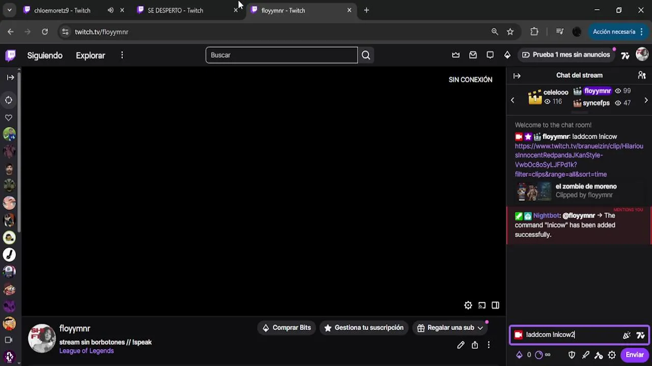This screenshot has width=652, height=366.
Task: Click Comprar Bits button
Action: [x=286, y=328]
